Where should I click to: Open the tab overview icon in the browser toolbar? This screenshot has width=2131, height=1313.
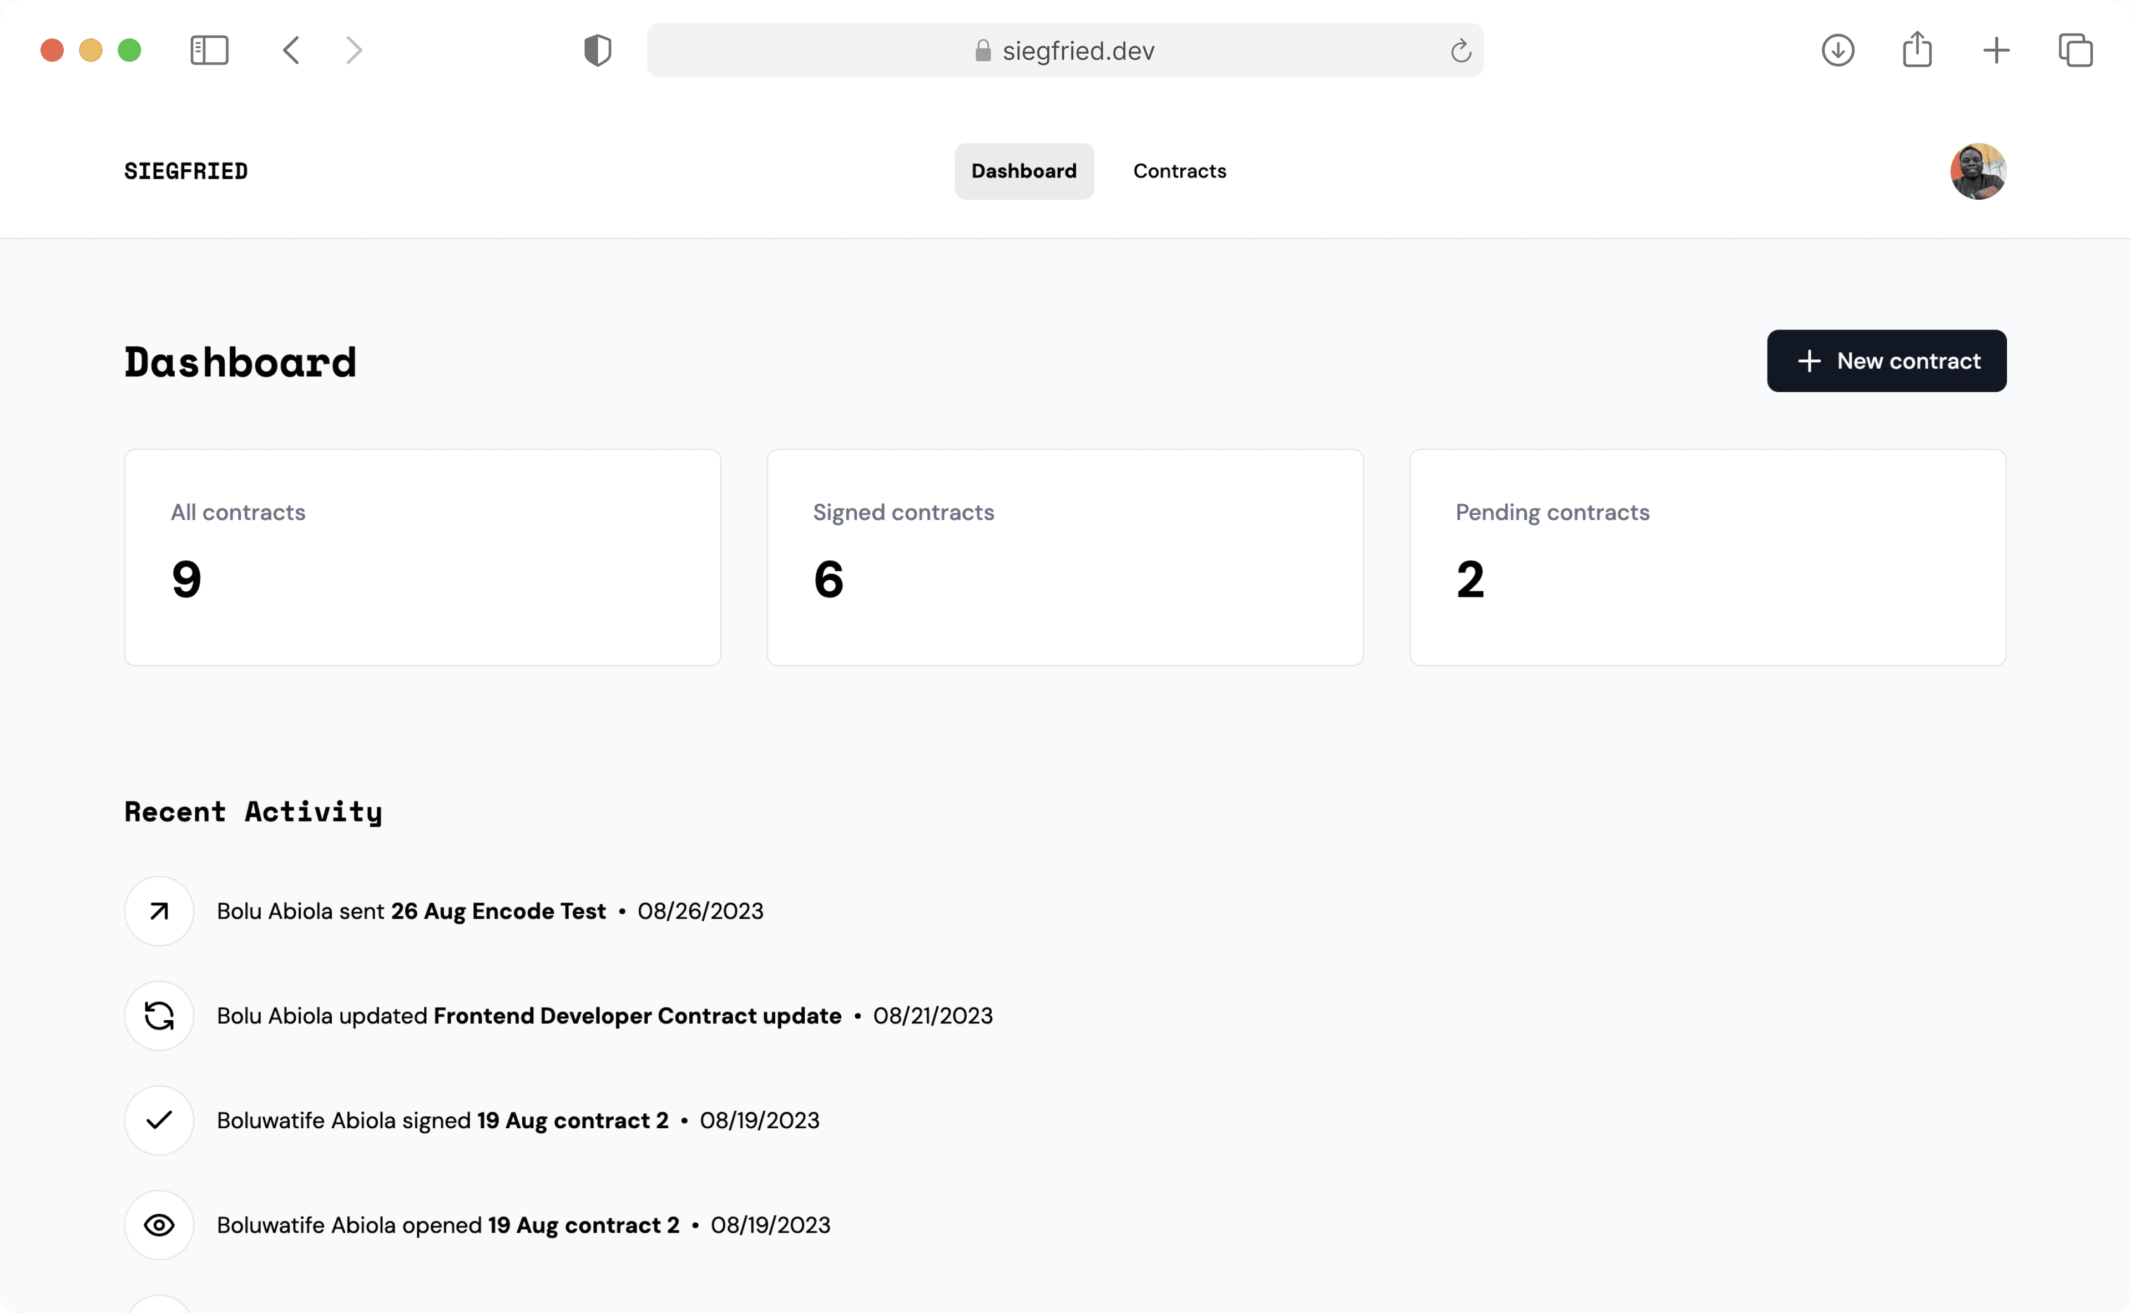[2076, 50]
